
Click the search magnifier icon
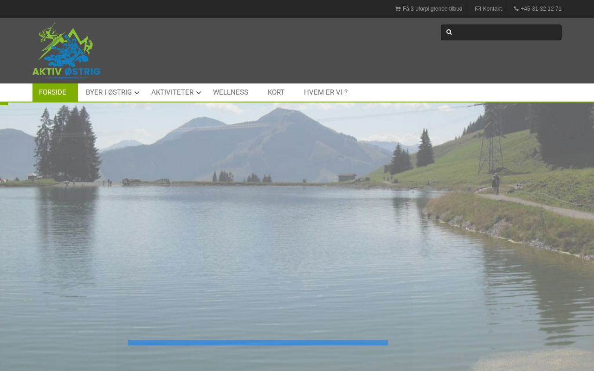click(449, 32)
